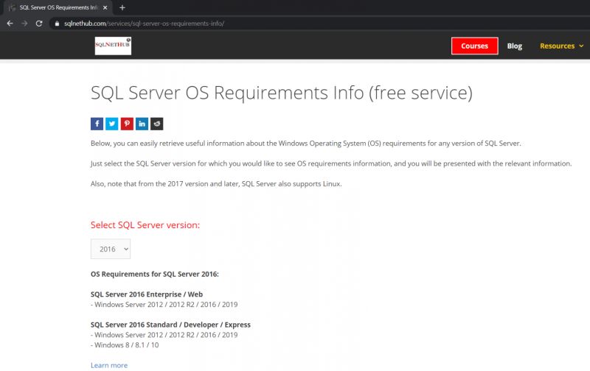Close the SQL Server OS Requirements tab
Screen dimensions: 590x371
click(105, 7)
